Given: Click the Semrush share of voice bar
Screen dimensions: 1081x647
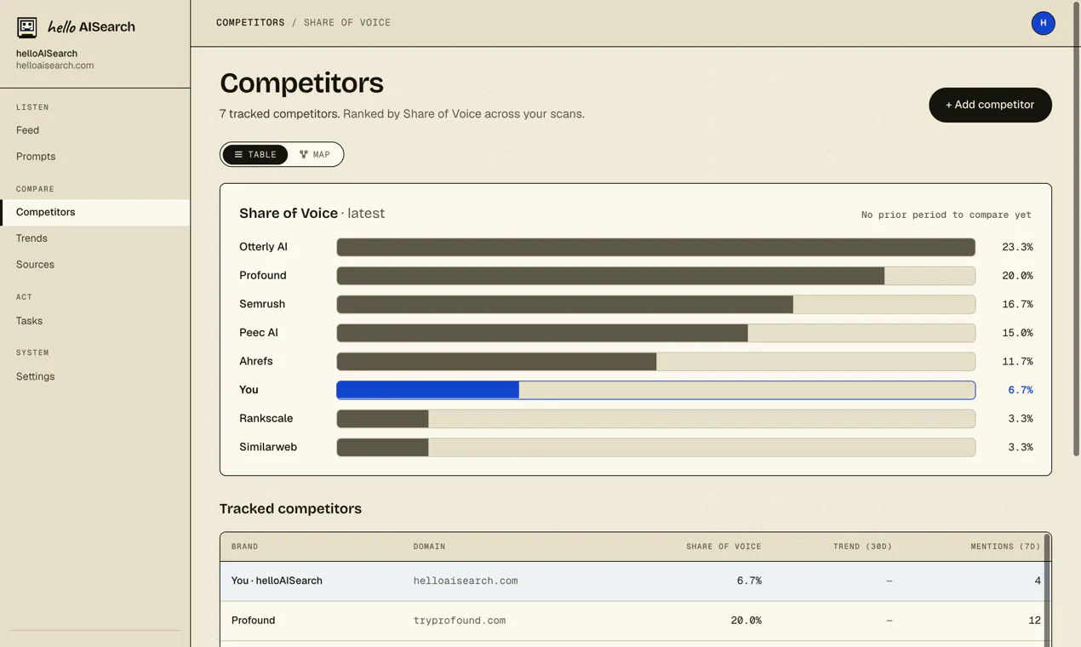Looking at the screenshot, I should (655, 304).
